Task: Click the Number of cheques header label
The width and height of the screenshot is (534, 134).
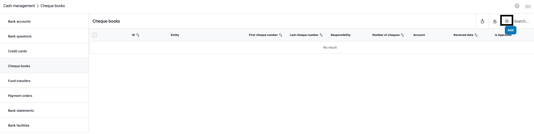Action: [386, 35]
